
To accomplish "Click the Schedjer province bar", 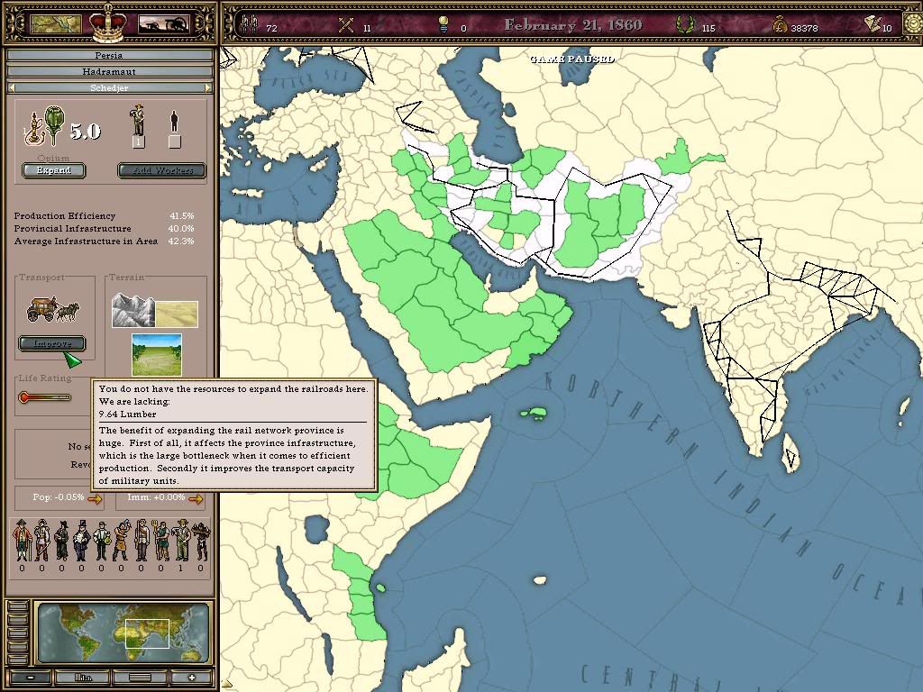I will click(x=109, y=87).
